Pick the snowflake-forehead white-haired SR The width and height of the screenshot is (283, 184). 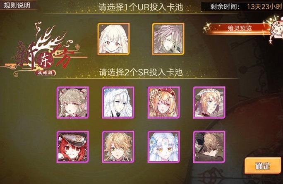(164, 147)
